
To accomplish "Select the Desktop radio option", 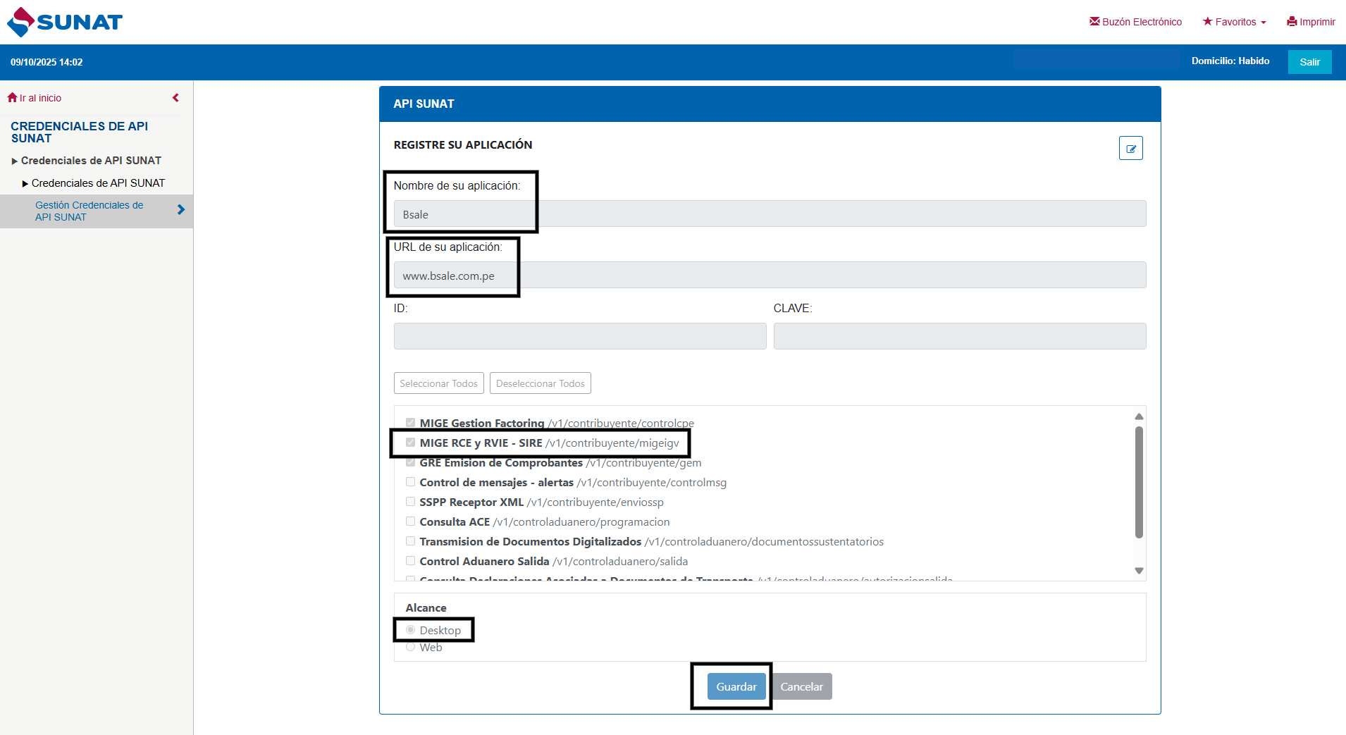I will 410,630.
